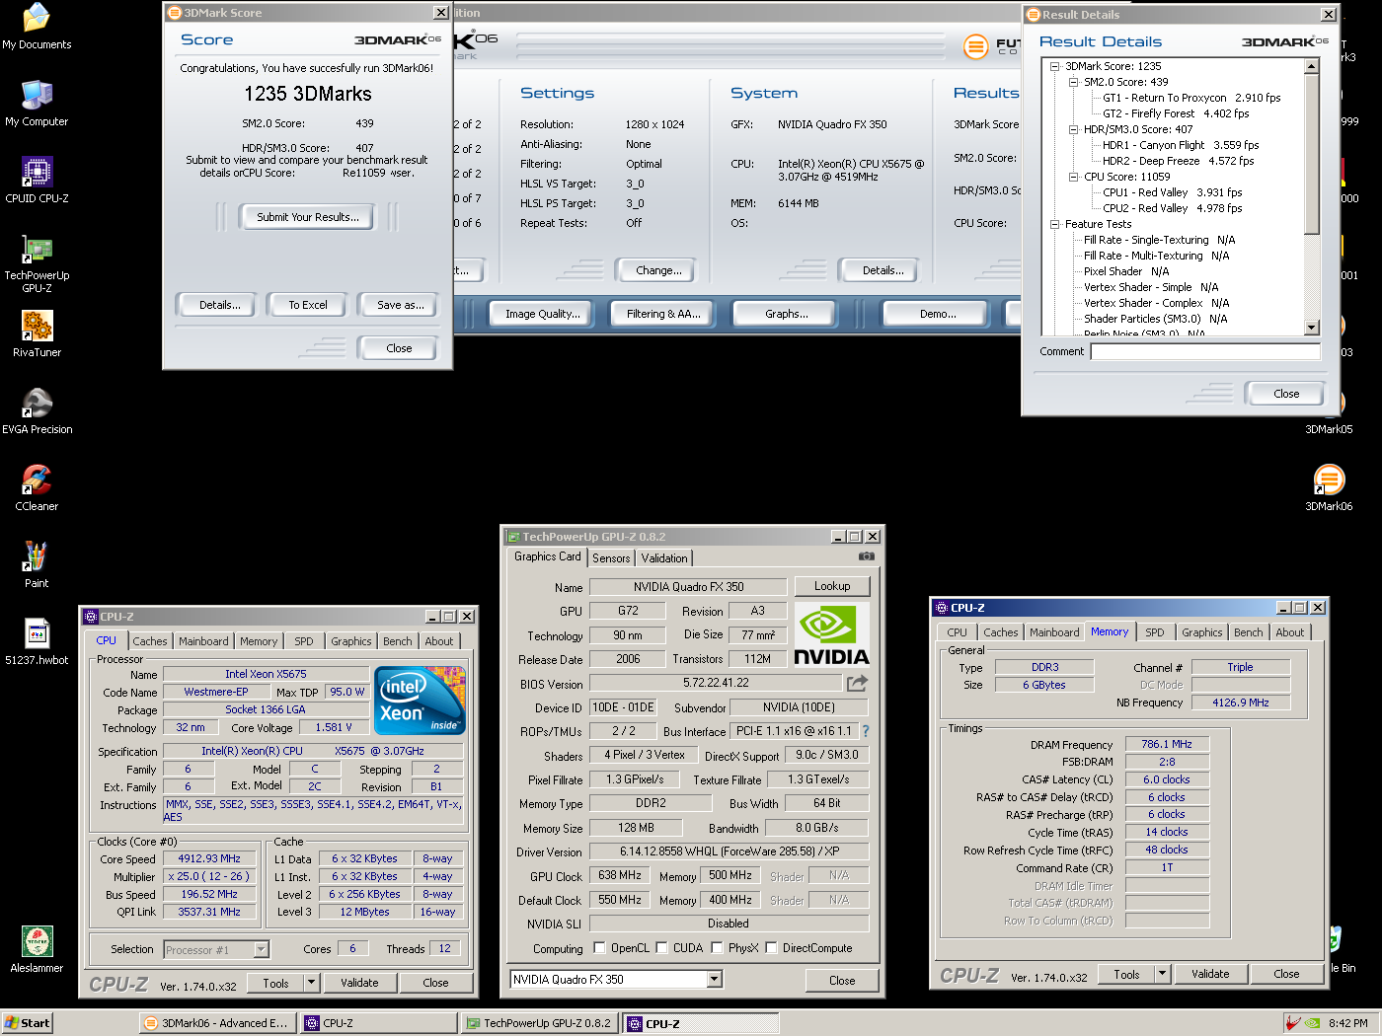1382x1036 pixels.
Task: Switch to the Caches tab in the CPU-Z CPU window
Action: pyautogui.click(x=150, y=641)
